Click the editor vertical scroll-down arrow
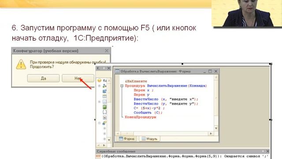The width and height of the screenshot is (282, 159). [216, 129]
